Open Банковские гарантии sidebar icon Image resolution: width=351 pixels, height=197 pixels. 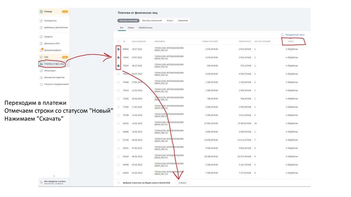pos(41,78)
